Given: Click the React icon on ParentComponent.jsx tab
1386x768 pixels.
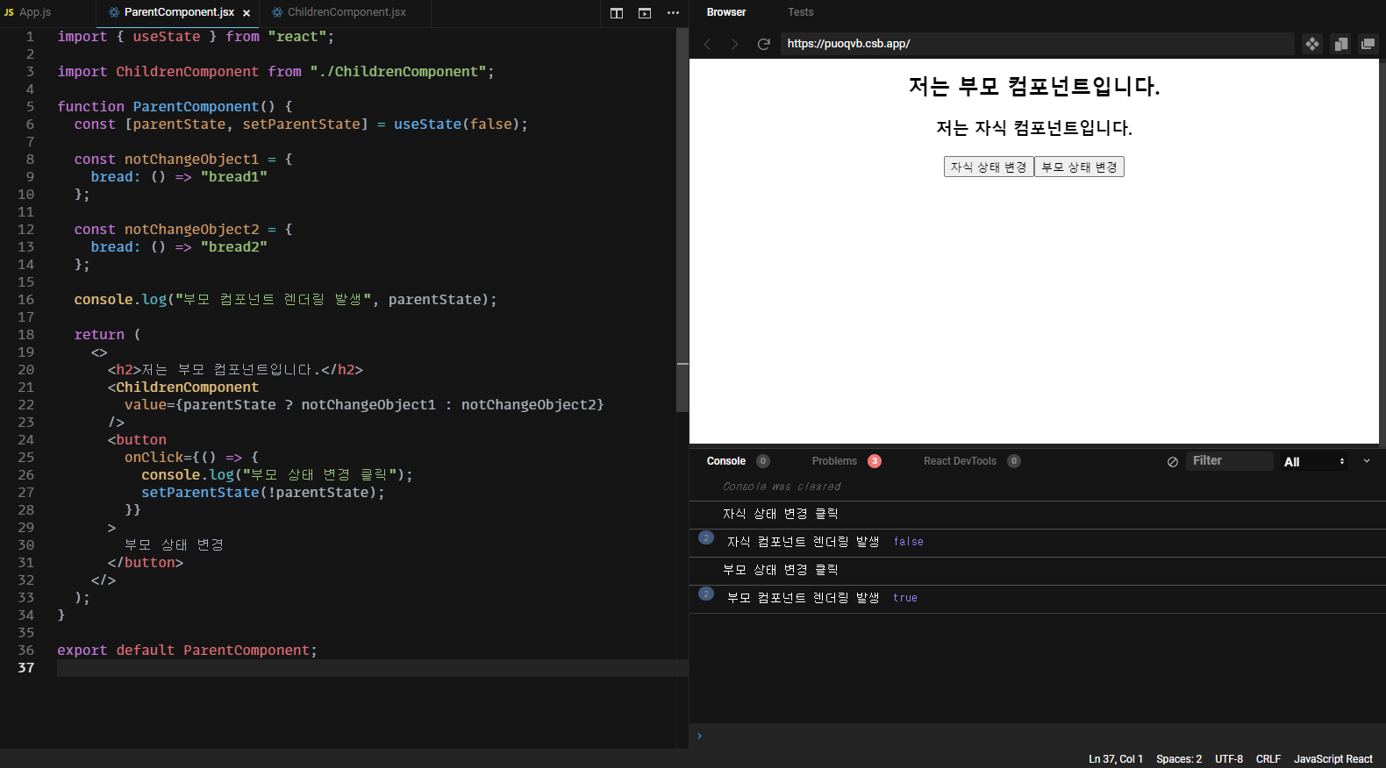Looking at the screenshot, I should [x=114, y=12].
